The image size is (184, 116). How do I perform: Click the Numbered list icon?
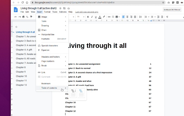click(146, 17)
